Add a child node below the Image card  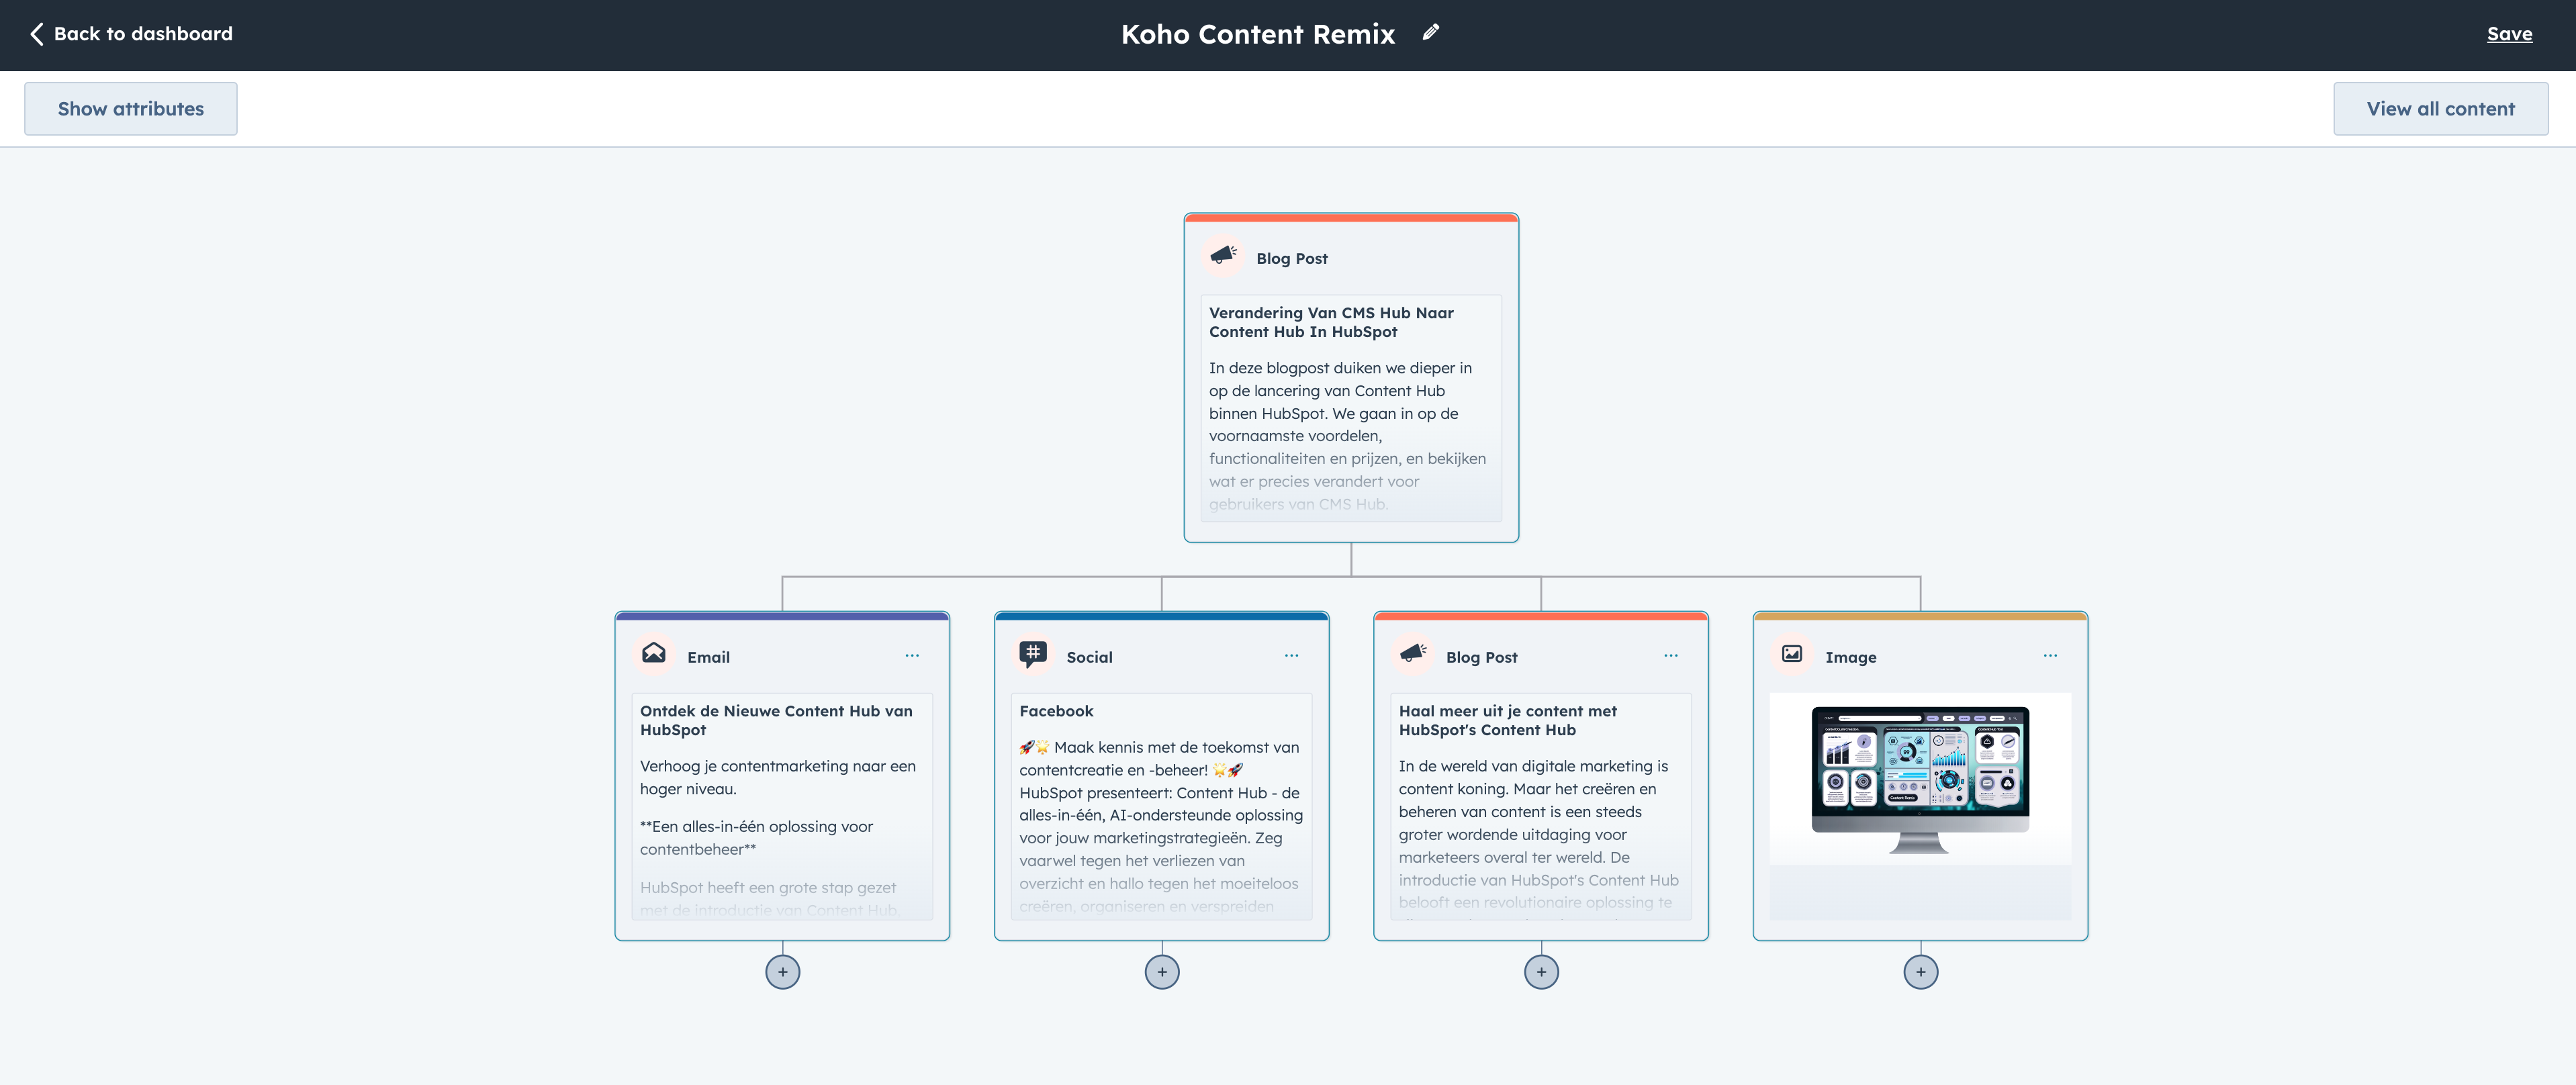click(1921, 972)
